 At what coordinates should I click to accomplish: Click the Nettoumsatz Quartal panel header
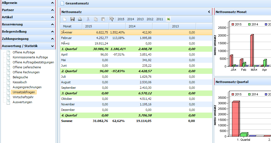point(243,82)
